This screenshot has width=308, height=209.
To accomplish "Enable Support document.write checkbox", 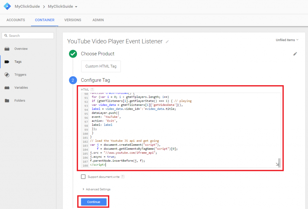I will 83,177.
